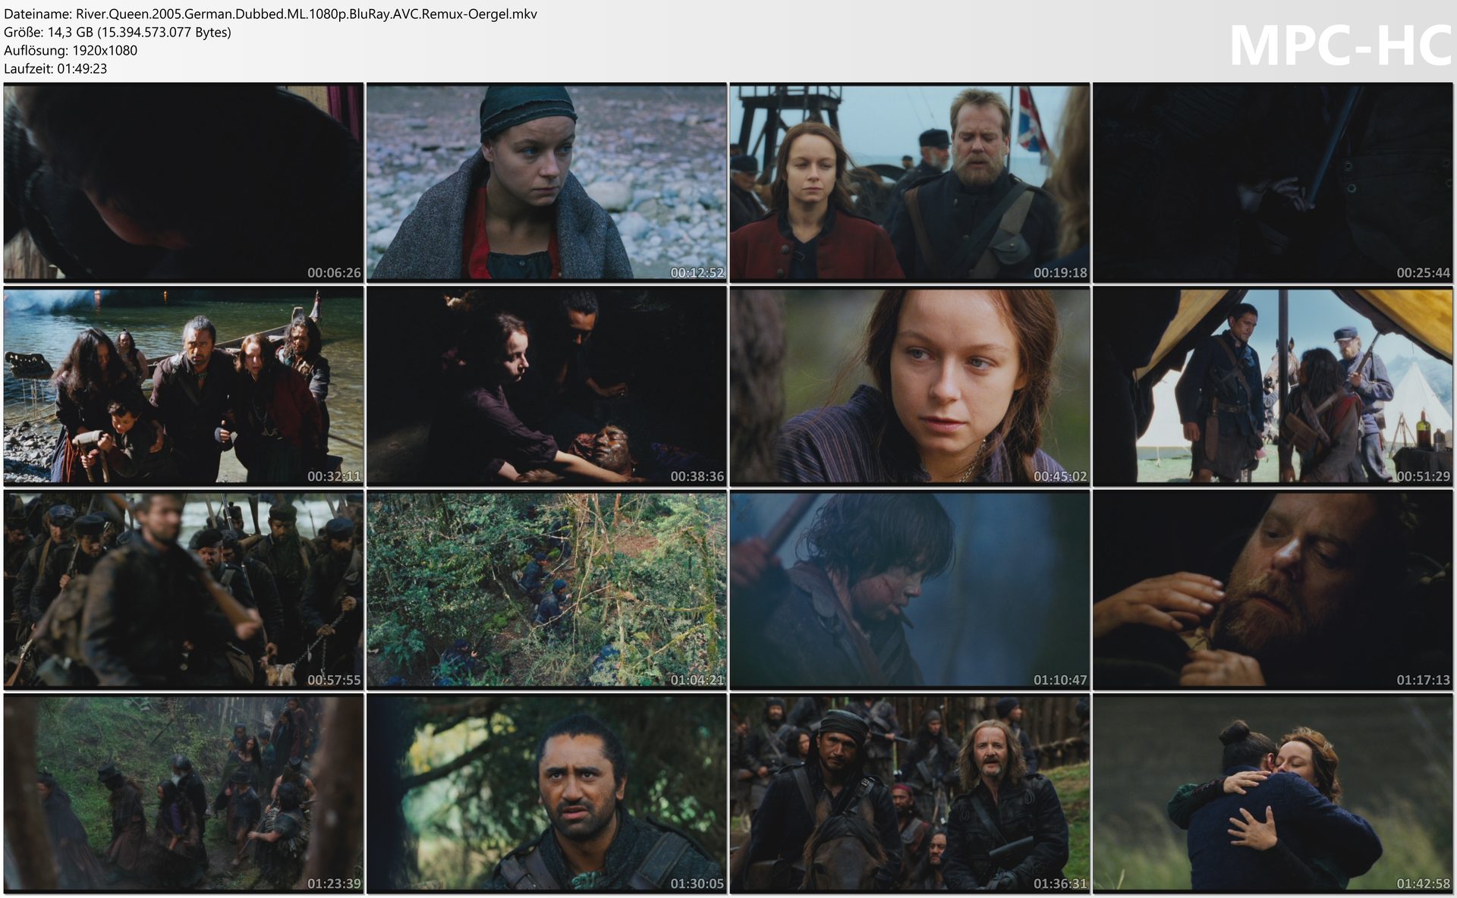This screenshot has width=1457, height=898.
Task: Open the close-up frame at 00:45:02
Action: pyautogui.click(x=909, y=385)
